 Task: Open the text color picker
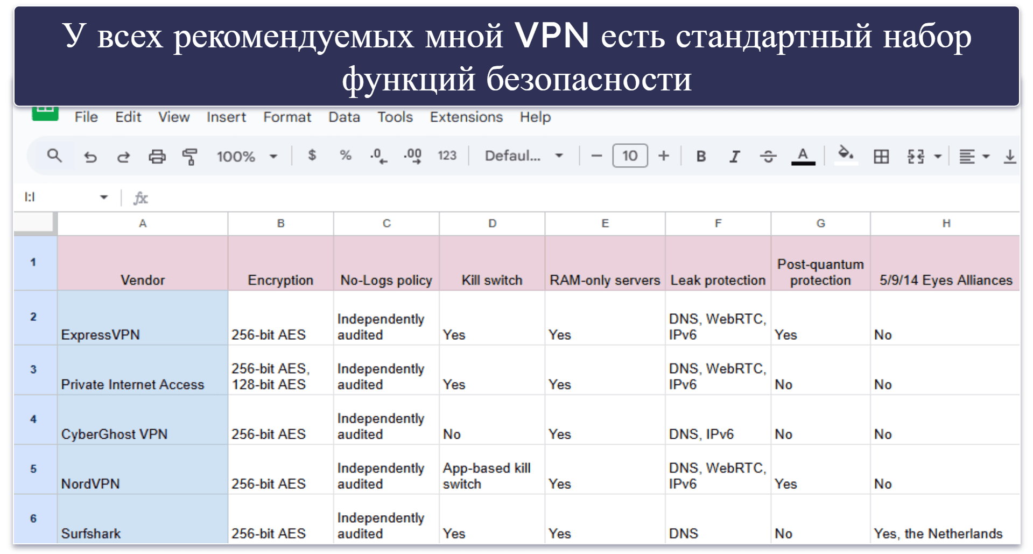803,156
